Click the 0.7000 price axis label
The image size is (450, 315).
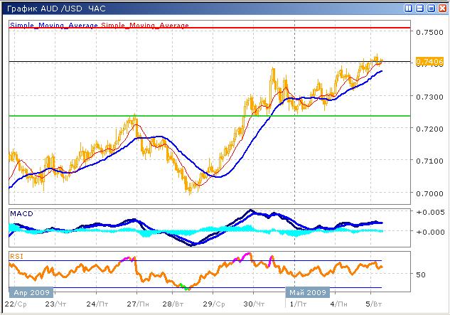429,193
